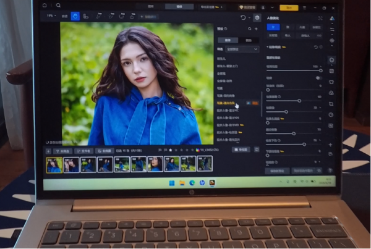Switch to the second tab in the presets panel
371x249 pixels.
[x=249, y=40]
